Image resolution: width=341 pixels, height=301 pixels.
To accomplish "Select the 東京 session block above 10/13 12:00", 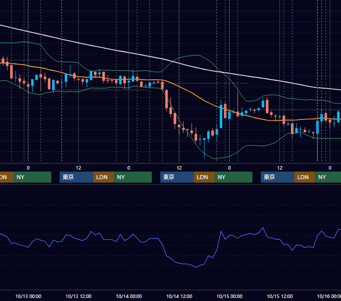I will 77,177.
